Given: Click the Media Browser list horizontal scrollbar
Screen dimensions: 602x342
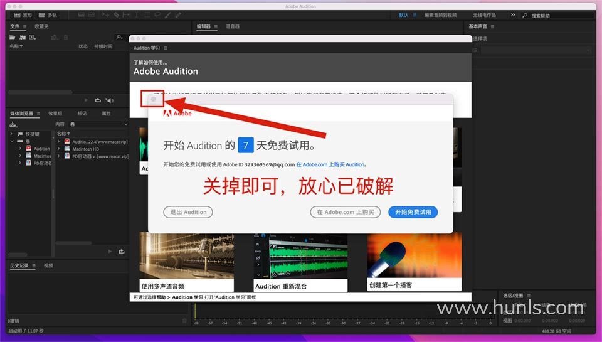Looking at the screenshot, I should [x=74, y=243].
